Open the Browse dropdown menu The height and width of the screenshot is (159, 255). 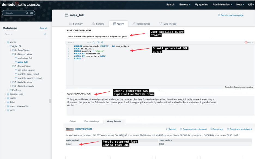point(185,5)
